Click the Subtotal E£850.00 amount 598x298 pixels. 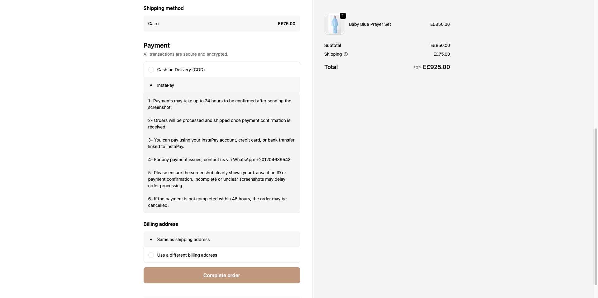[440, 45]
